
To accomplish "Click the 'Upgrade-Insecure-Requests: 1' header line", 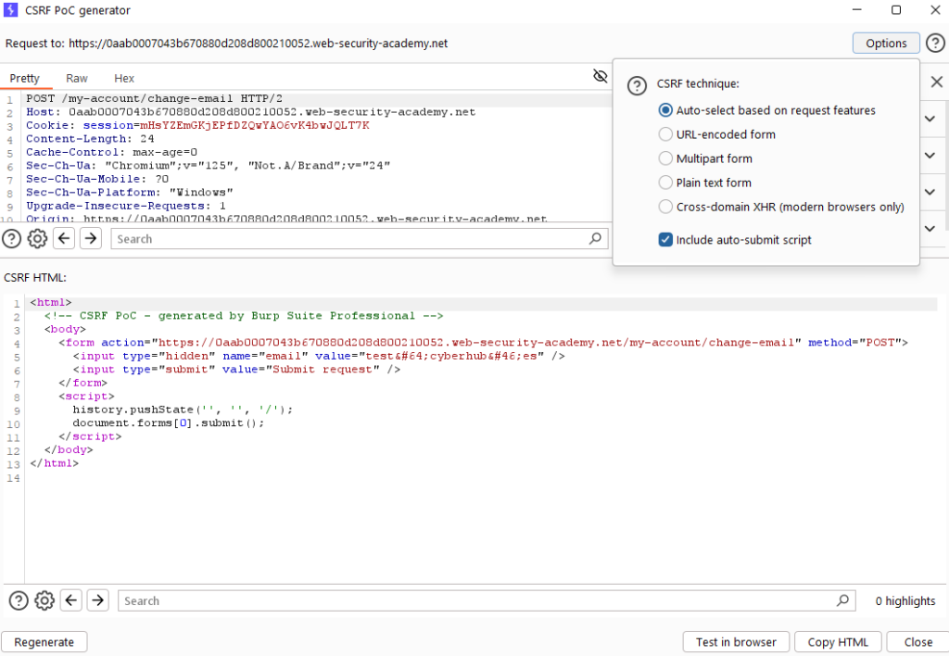I will 126,206.
